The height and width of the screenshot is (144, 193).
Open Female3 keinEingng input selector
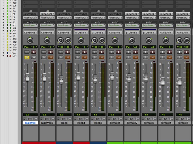(x=149, y=14)
